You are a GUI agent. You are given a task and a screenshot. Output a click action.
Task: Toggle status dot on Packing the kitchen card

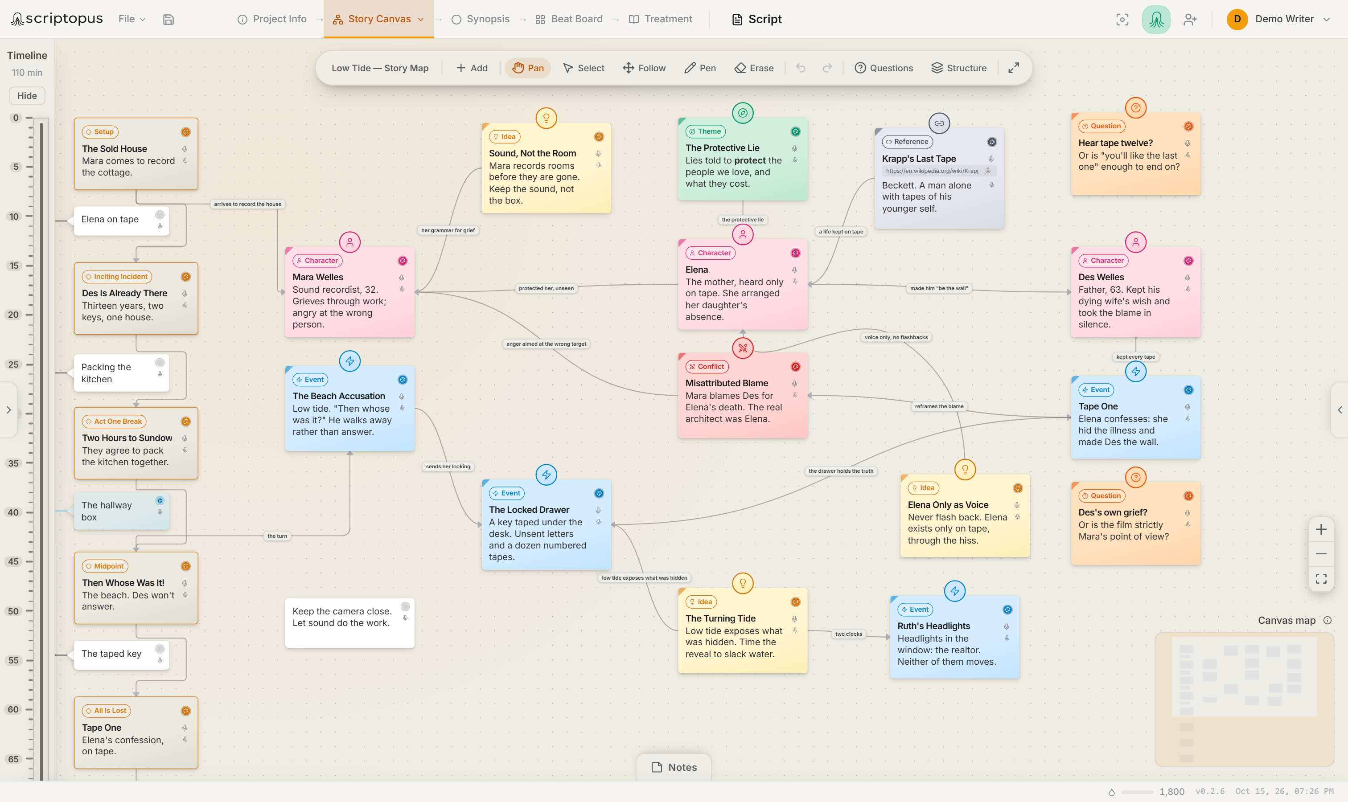coord(160,362)
